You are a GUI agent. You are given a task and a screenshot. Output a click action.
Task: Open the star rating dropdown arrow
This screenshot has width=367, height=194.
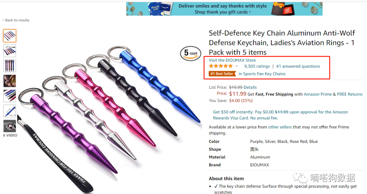click(237, 66)
